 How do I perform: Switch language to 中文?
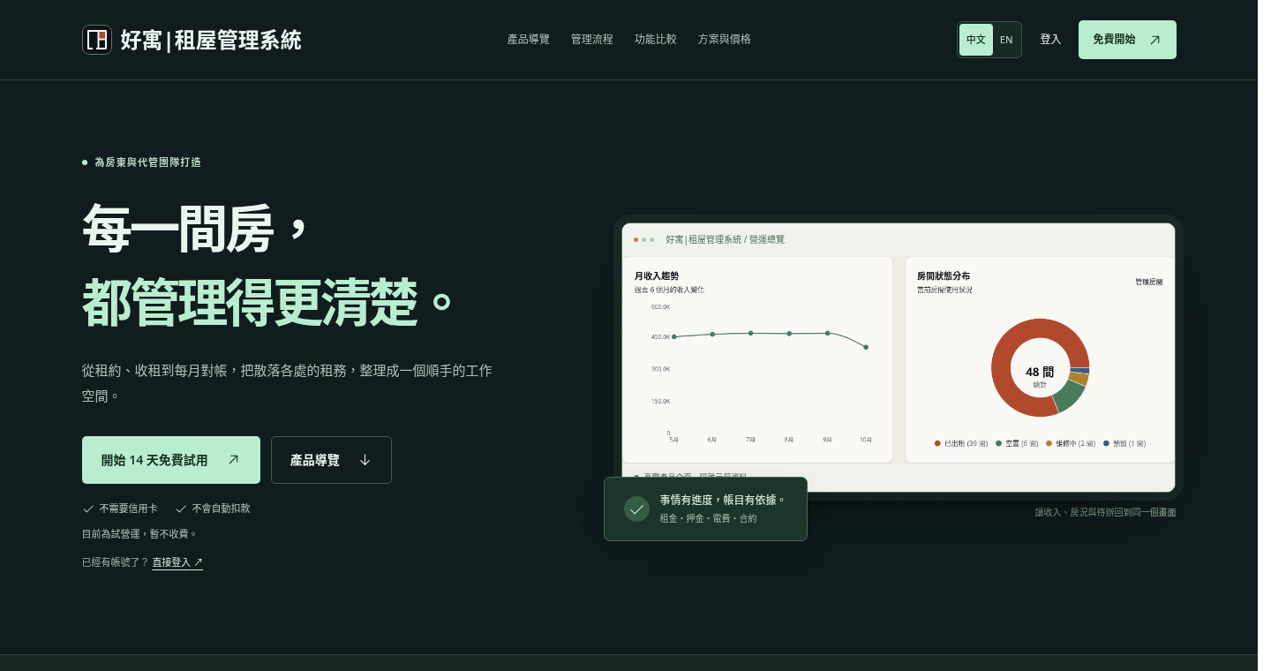click(x=976, y=40)
